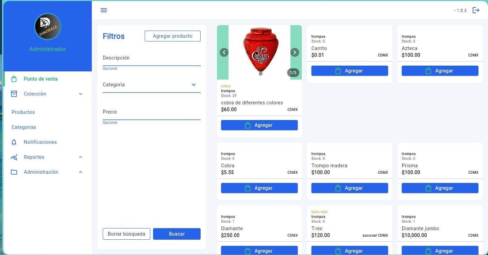
Task: Add Prisma product to cart
Action: click(440, 188)
